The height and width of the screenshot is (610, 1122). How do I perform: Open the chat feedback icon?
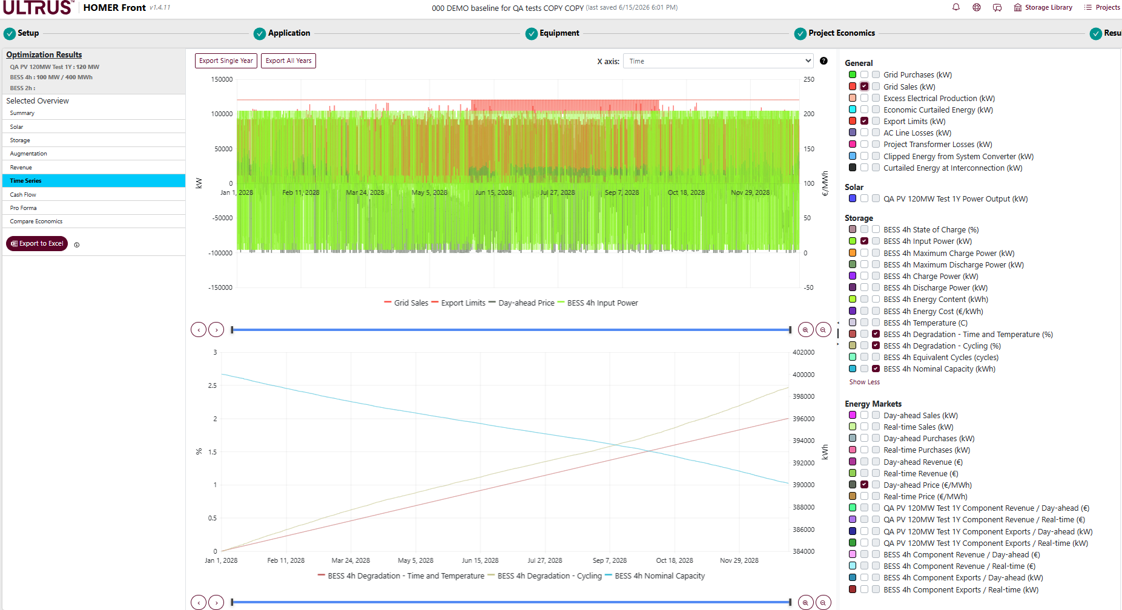[997, 7]
